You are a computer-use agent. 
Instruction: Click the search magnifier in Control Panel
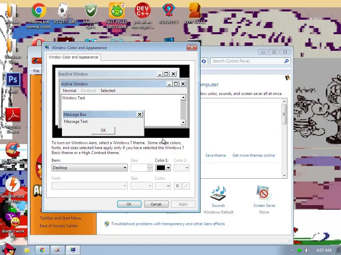pos(286,61)
